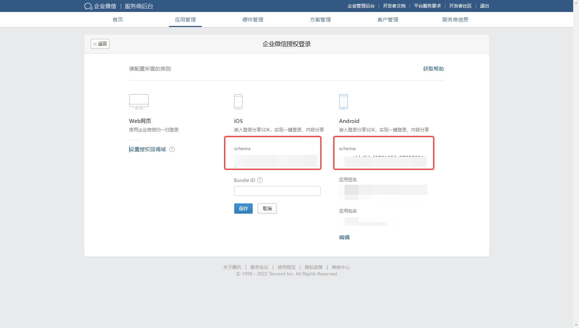Screen dimensions: 579x328
Task: Select the iOS phone icon
Action: click(238, 101)
